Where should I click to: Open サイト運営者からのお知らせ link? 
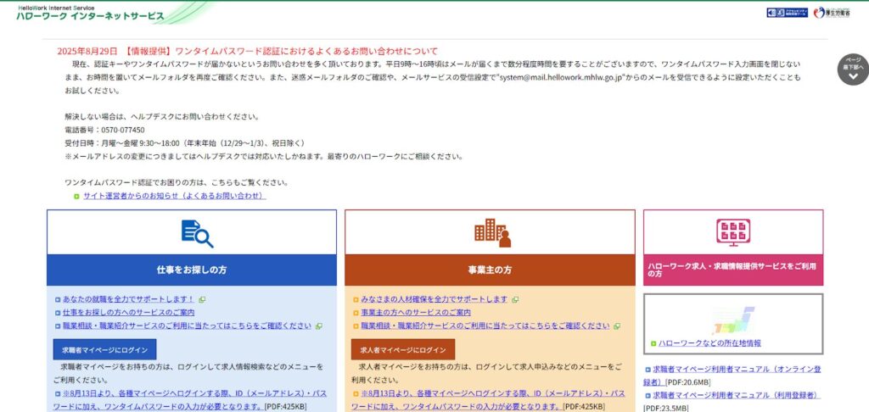(x=174, y=196)
